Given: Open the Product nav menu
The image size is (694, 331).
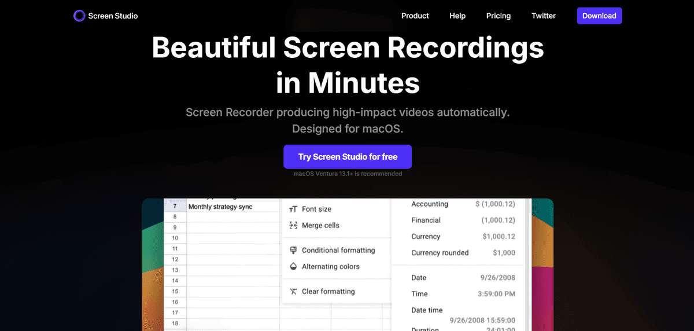Looking at the screenshot, I should pos(415,16).
